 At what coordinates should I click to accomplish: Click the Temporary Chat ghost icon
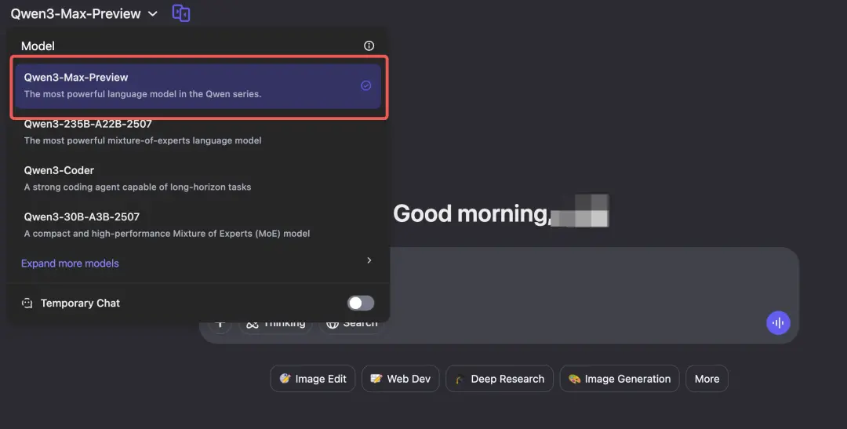(x=27, y=303)
